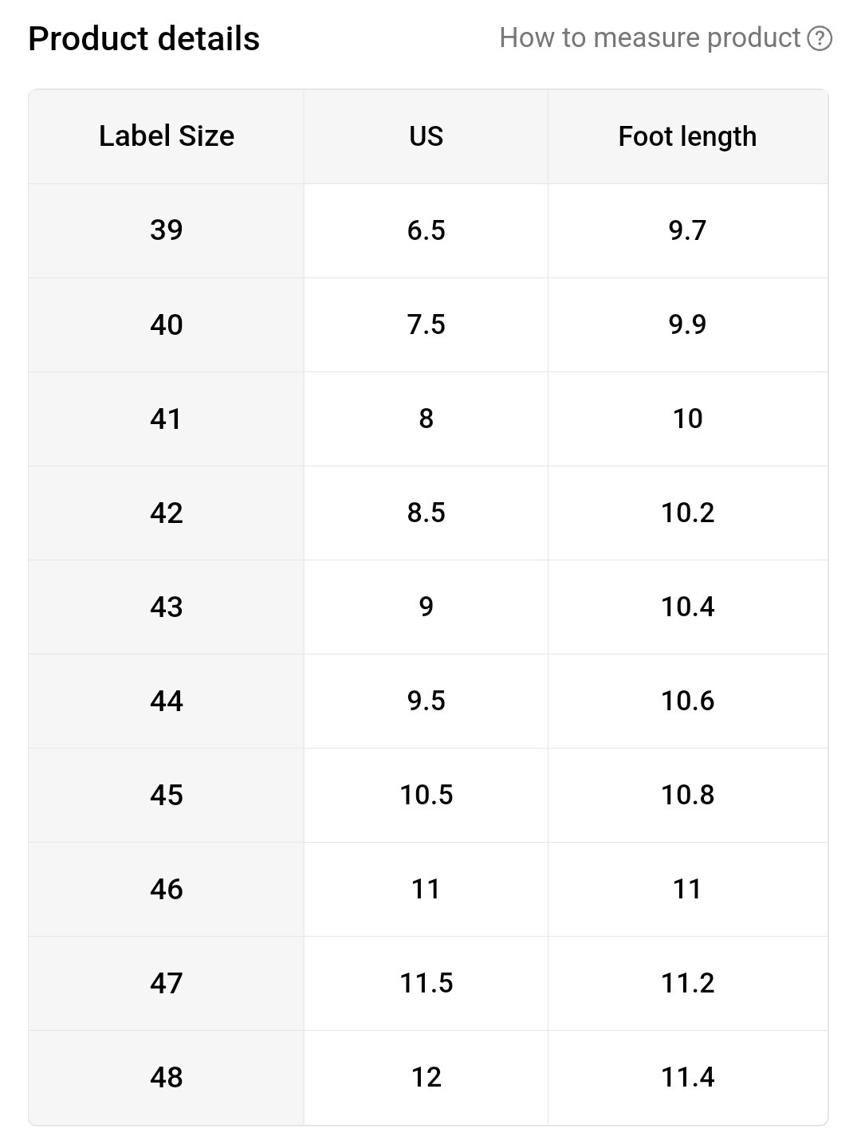Click the US size 9.5 cell
This screenshot has height=1132, width=861.
426,701
